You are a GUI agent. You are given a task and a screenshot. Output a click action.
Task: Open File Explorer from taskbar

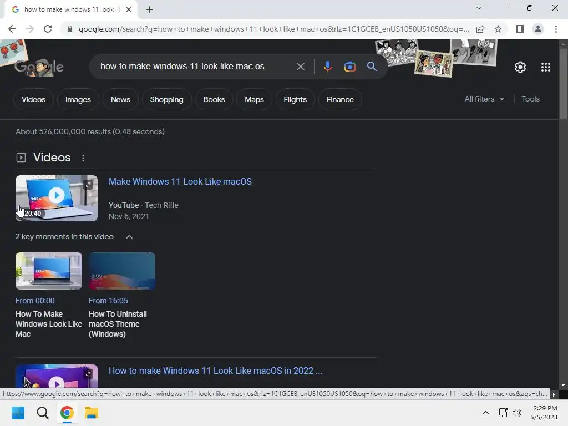tap(92, 413)
